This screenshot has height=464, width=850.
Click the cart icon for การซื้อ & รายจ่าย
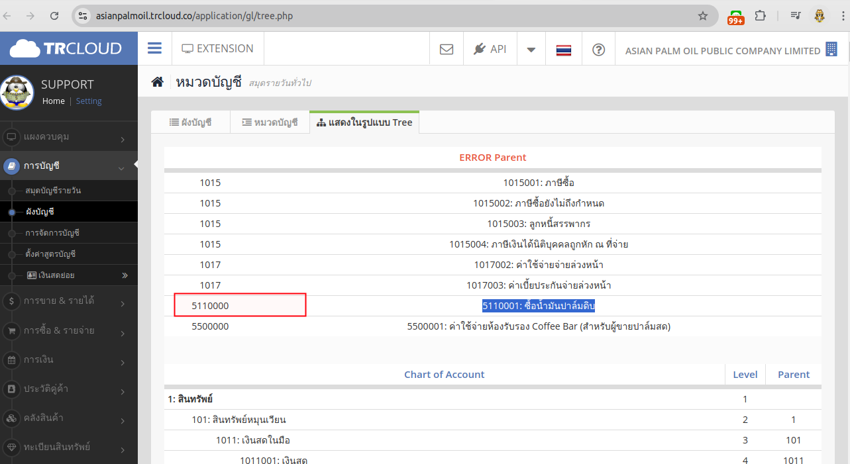click(11, 331)
